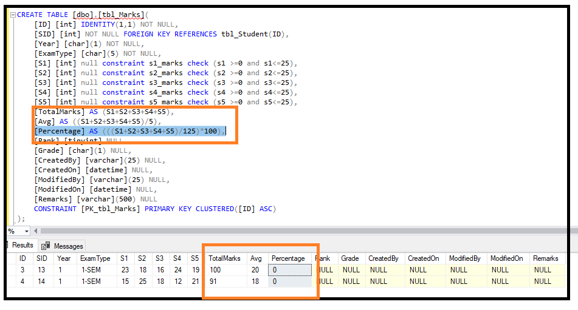Click the highlighted [Percentage] code line
This screenshot has width=578, height=310.
pyautogui.click(x=129, y=131)
